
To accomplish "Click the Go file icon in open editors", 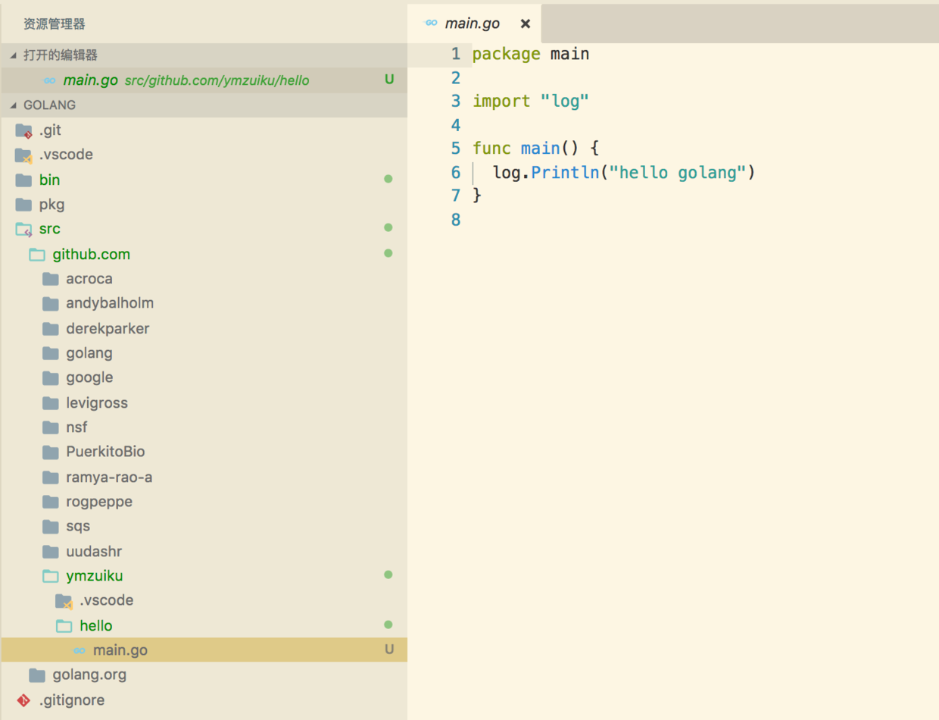I will pos(50,80).
